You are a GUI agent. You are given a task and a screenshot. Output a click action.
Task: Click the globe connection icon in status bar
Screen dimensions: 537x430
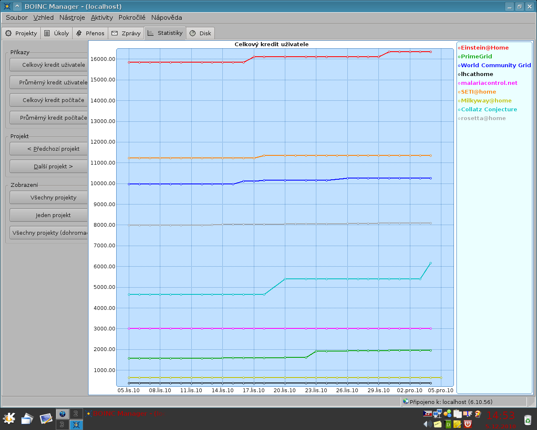click(x=406, y=401)
